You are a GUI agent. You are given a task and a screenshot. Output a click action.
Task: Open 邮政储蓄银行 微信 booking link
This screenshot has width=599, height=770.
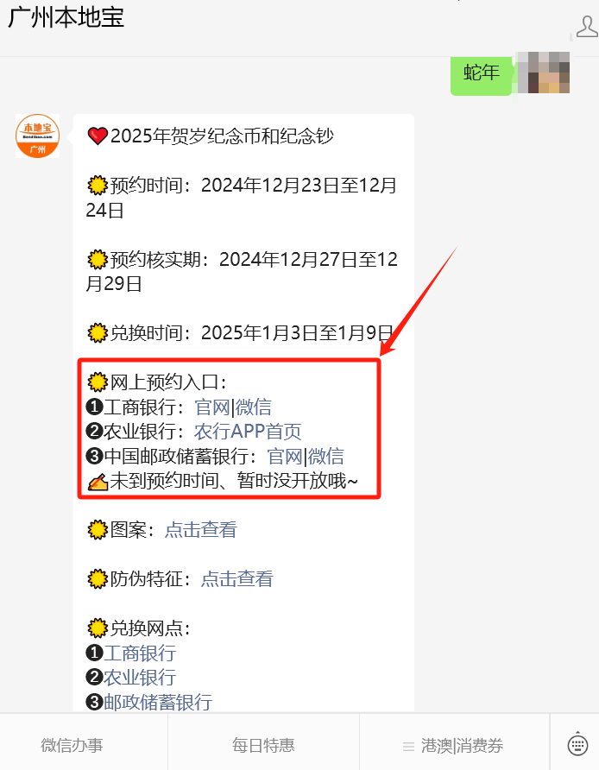pos(326,456)
